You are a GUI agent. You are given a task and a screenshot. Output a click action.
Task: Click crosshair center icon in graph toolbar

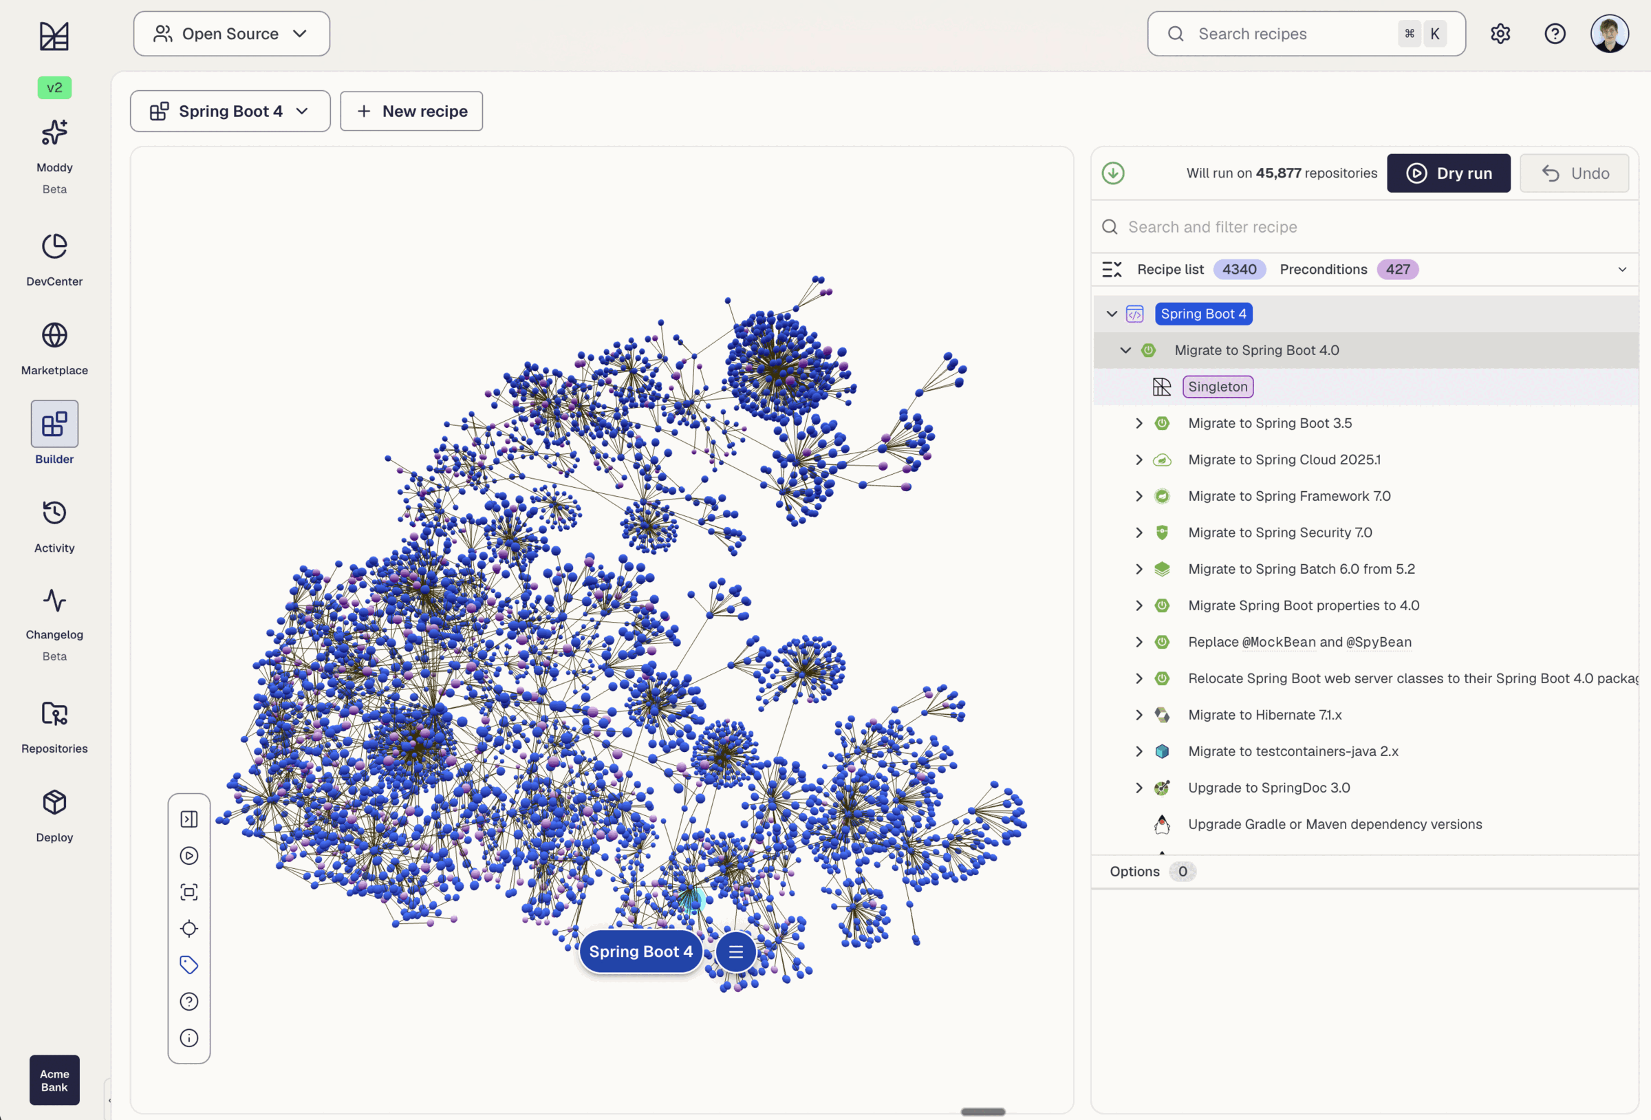pos(189,929)
